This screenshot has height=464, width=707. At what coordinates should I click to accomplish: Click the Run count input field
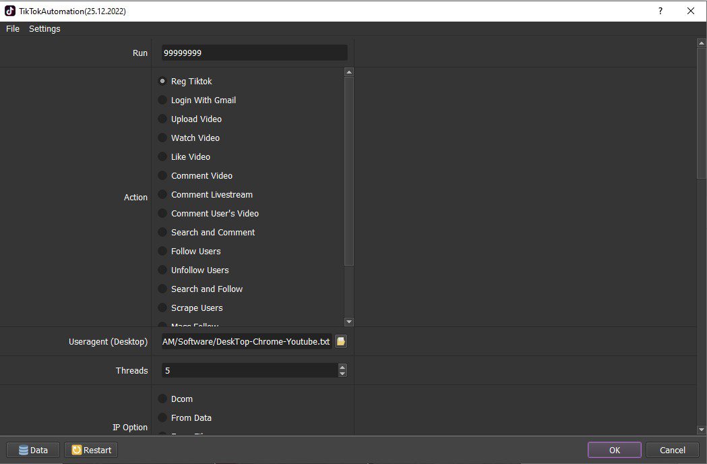coord(254,53)
